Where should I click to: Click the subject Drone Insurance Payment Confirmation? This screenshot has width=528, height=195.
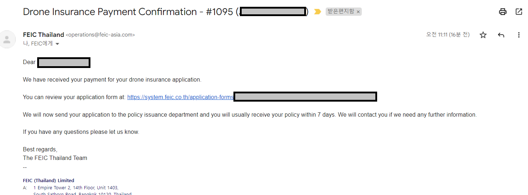point(110,12)
